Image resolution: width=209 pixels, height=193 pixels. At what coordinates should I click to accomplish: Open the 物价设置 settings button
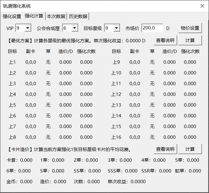190,28
